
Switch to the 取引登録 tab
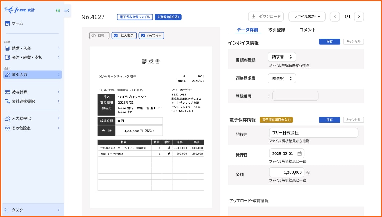point(277,30)
